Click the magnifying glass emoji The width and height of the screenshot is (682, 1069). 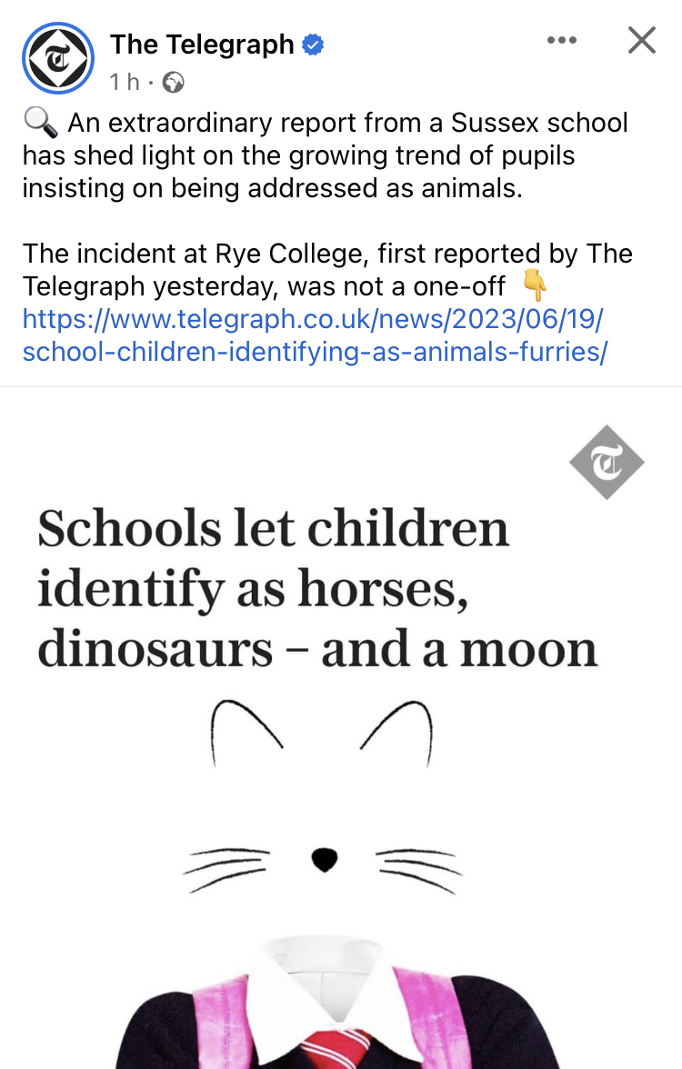click(40, 124)
